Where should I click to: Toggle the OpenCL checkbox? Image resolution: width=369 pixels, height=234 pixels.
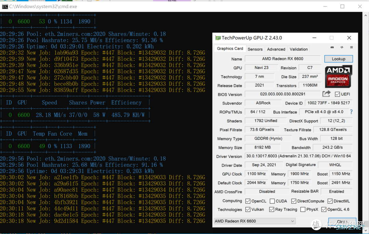pyautogui.click(x=248, y=201)
